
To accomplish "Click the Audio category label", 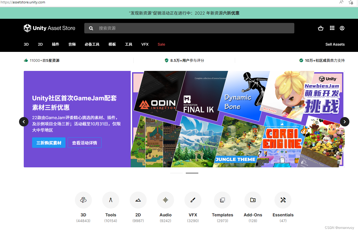I will click(x=165, y=215).
